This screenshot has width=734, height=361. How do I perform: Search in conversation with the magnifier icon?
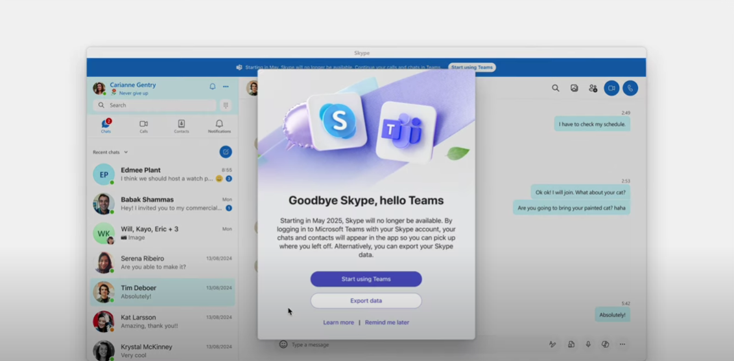(x=556, y=88)
